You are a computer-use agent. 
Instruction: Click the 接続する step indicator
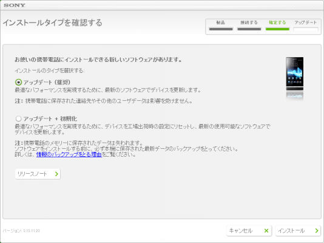pos(249,26)
